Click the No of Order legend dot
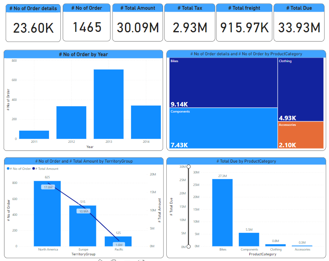The height and width of the screenshot is (261, 329). click(x=8, y=169)
